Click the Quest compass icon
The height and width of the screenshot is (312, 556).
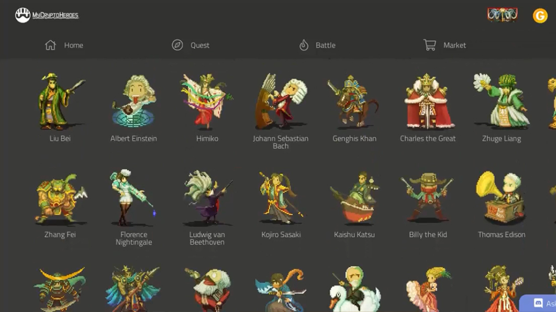(177, 45)
